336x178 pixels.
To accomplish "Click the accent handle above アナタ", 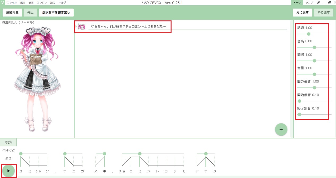I will (x=206, y=154).
